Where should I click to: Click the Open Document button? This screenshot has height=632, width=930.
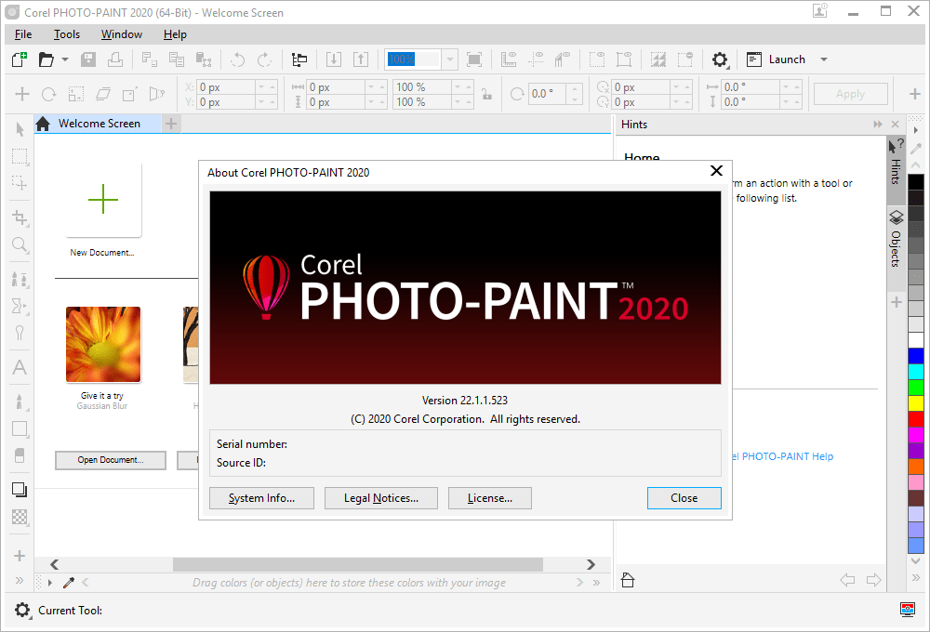tap(111, 460)
